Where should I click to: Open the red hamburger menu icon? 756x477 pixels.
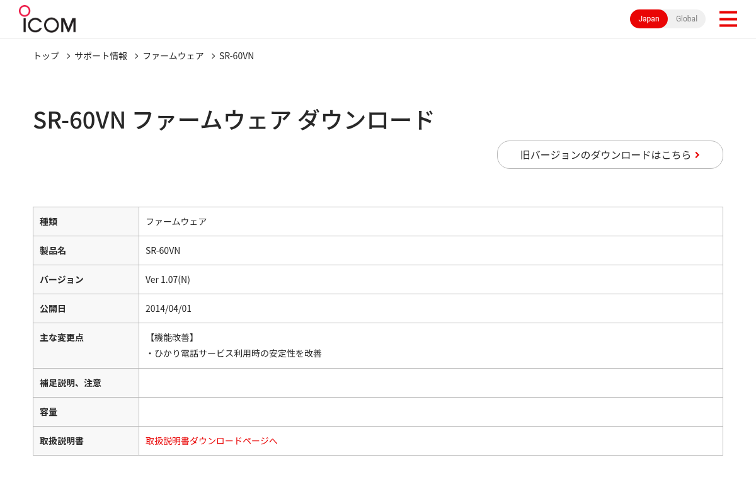(x=728, y=19)
